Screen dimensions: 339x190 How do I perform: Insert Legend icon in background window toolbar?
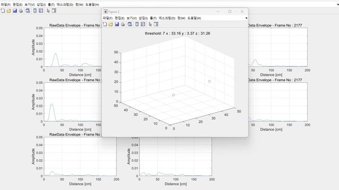(x=41, y=11)
